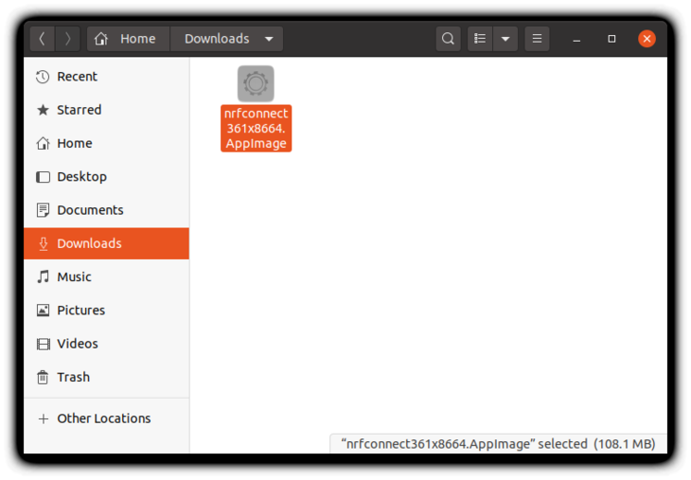691x480 pixels.
Task: Open the search magnifier button
Action: point(448,39)
